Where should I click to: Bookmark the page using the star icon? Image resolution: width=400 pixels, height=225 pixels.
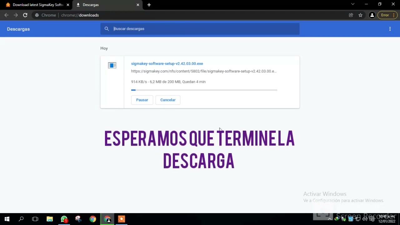(360, 15)
